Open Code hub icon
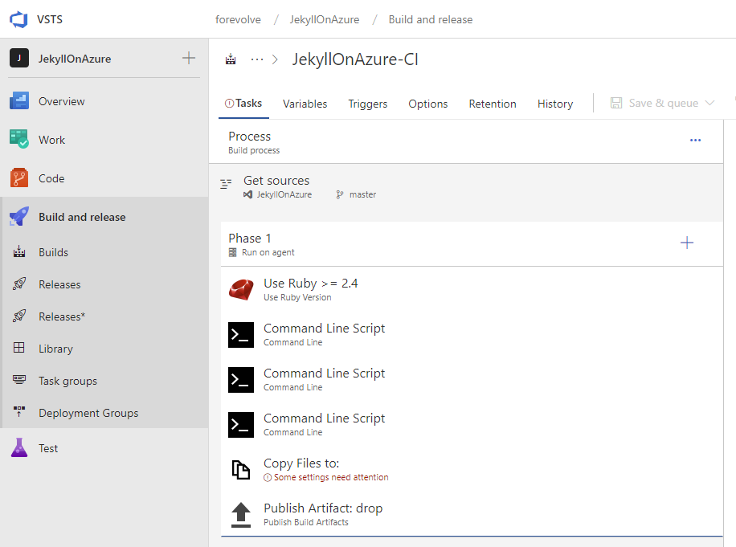 19,178
